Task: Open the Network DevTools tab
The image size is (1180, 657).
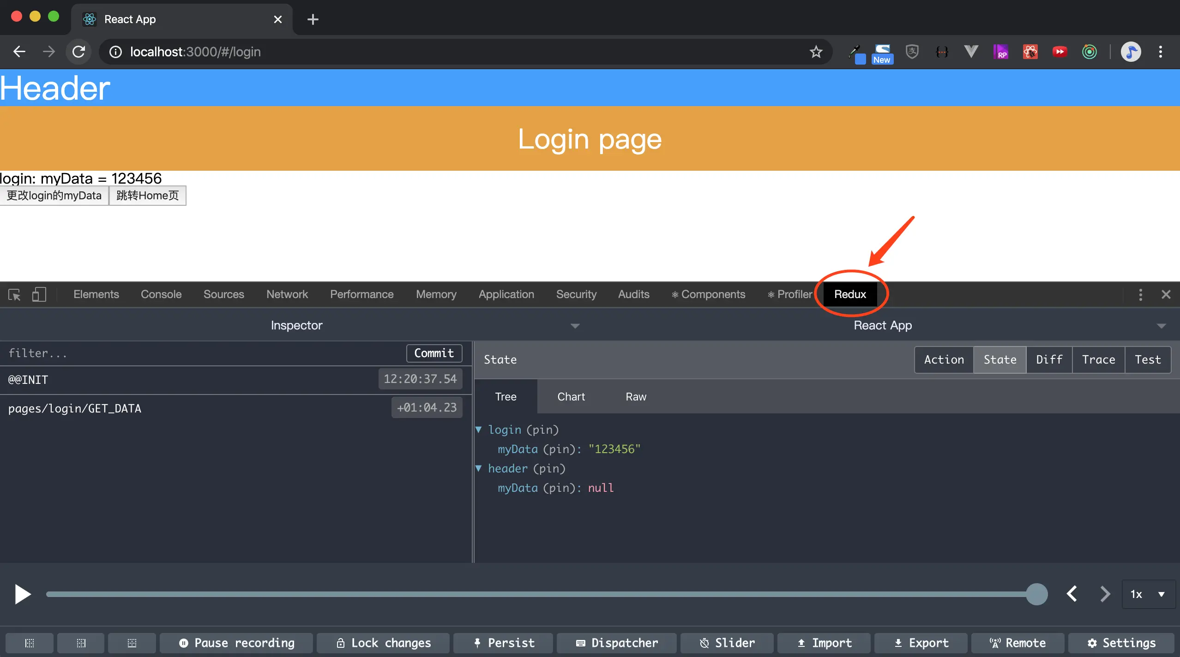Action: [x=287, y=294]
